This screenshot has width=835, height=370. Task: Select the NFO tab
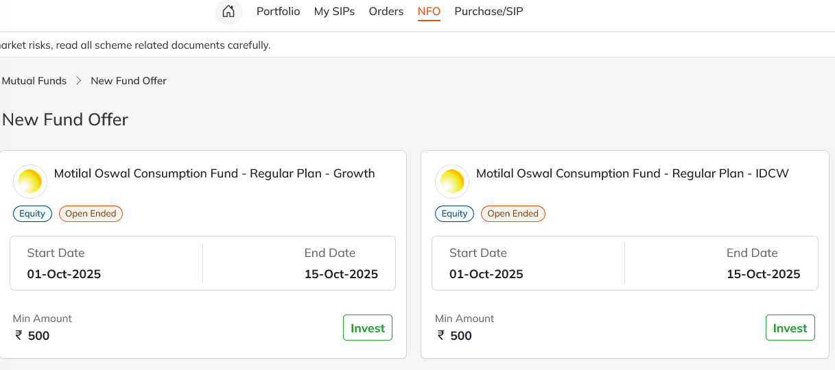[429, 12]
